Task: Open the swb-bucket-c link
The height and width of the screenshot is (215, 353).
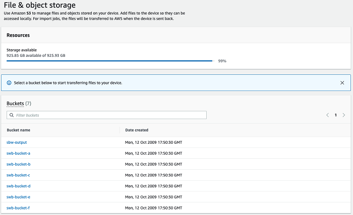Action: click(x=18, y=175)
